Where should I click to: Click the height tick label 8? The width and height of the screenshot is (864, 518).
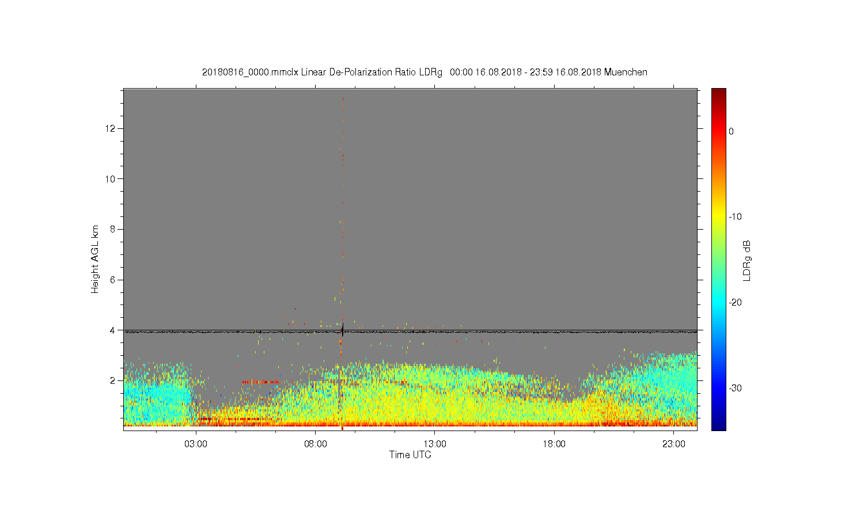coord(113,229)
